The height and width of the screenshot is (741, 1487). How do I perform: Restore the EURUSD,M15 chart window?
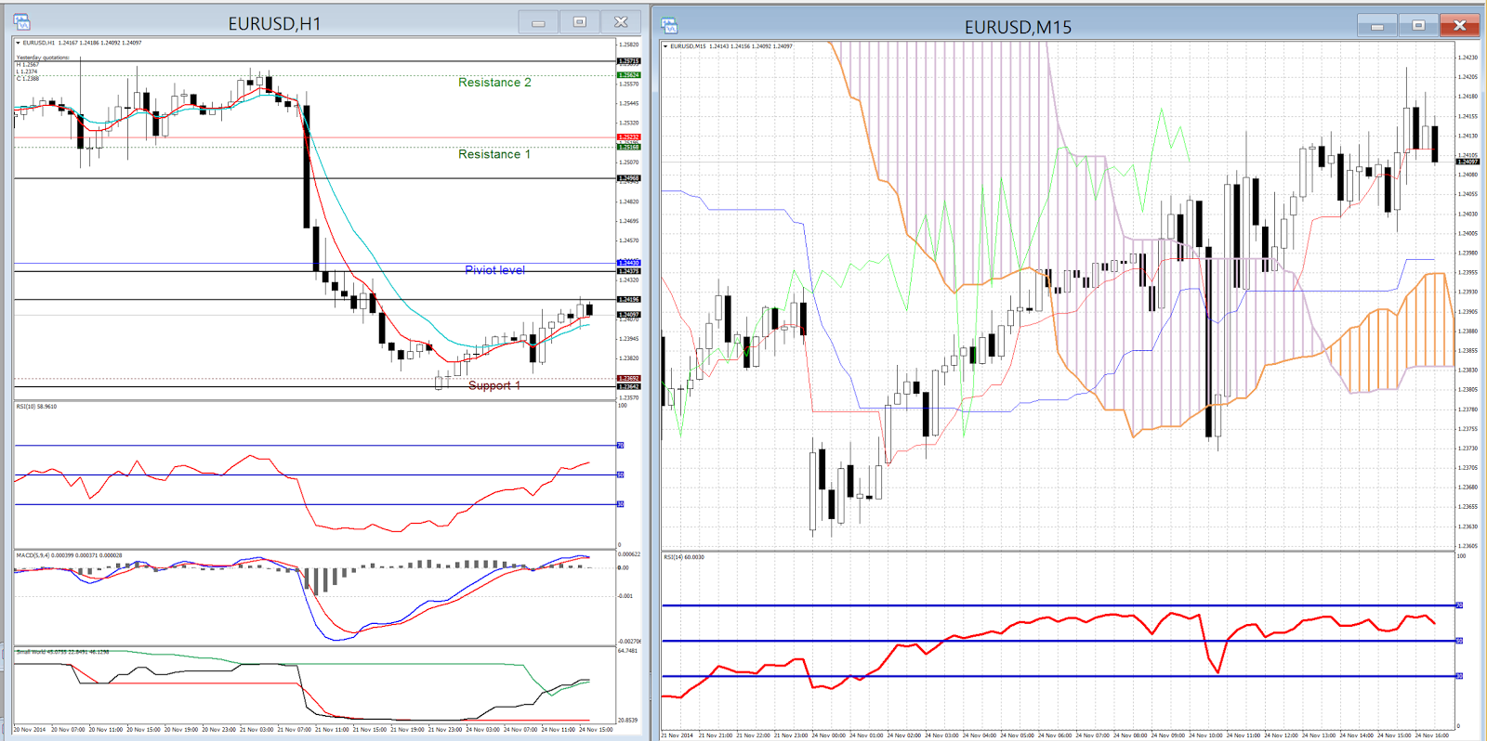1418,26
